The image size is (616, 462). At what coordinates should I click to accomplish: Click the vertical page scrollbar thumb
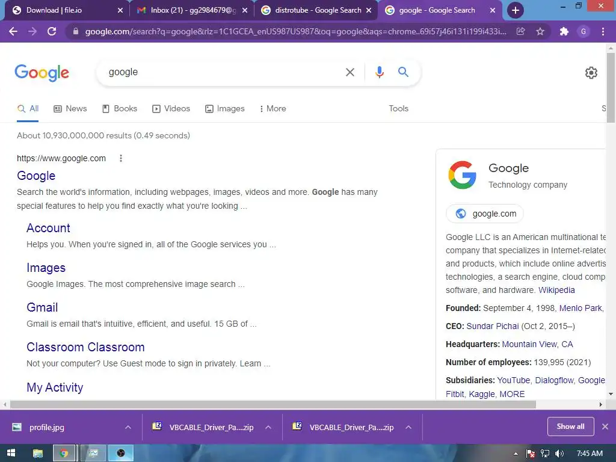click(611, 87)
